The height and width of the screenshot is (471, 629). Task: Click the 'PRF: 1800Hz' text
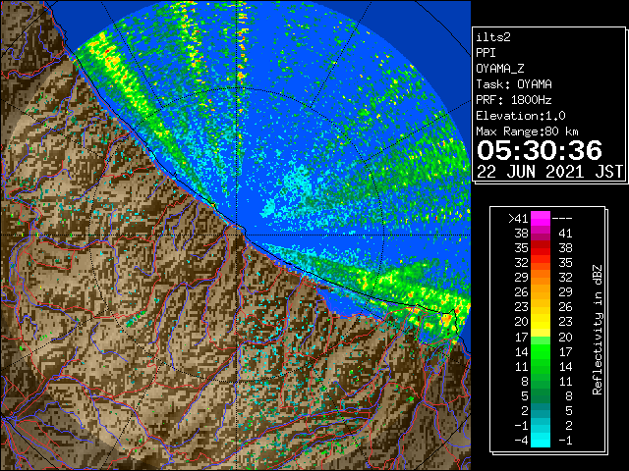pyautogui.click(x=514, y=100)
